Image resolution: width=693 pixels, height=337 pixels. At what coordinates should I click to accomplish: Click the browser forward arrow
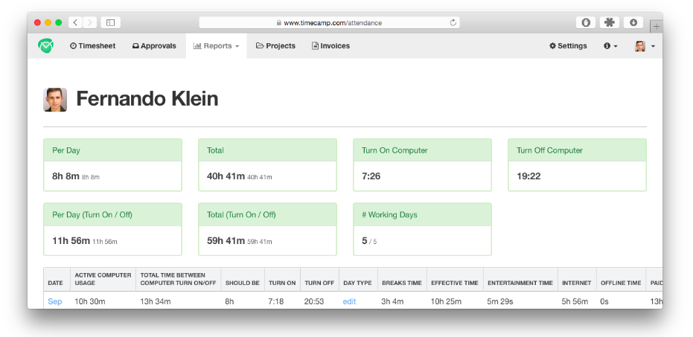[89, 22]
